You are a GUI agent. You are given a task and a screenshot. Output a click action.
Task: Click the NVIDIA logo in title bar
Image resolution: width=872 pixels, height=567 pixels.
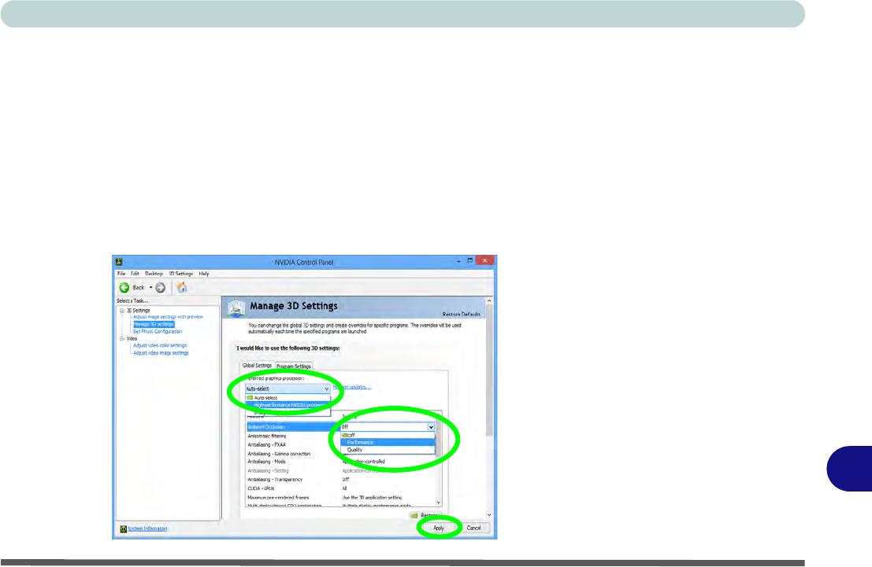coord(118,262)
